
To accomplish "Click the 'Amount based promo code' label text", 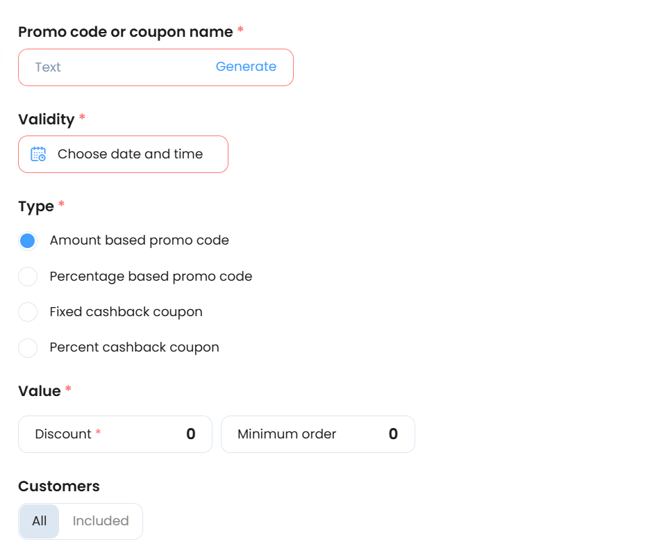I will pyautogui.click(x=139, y=240).
